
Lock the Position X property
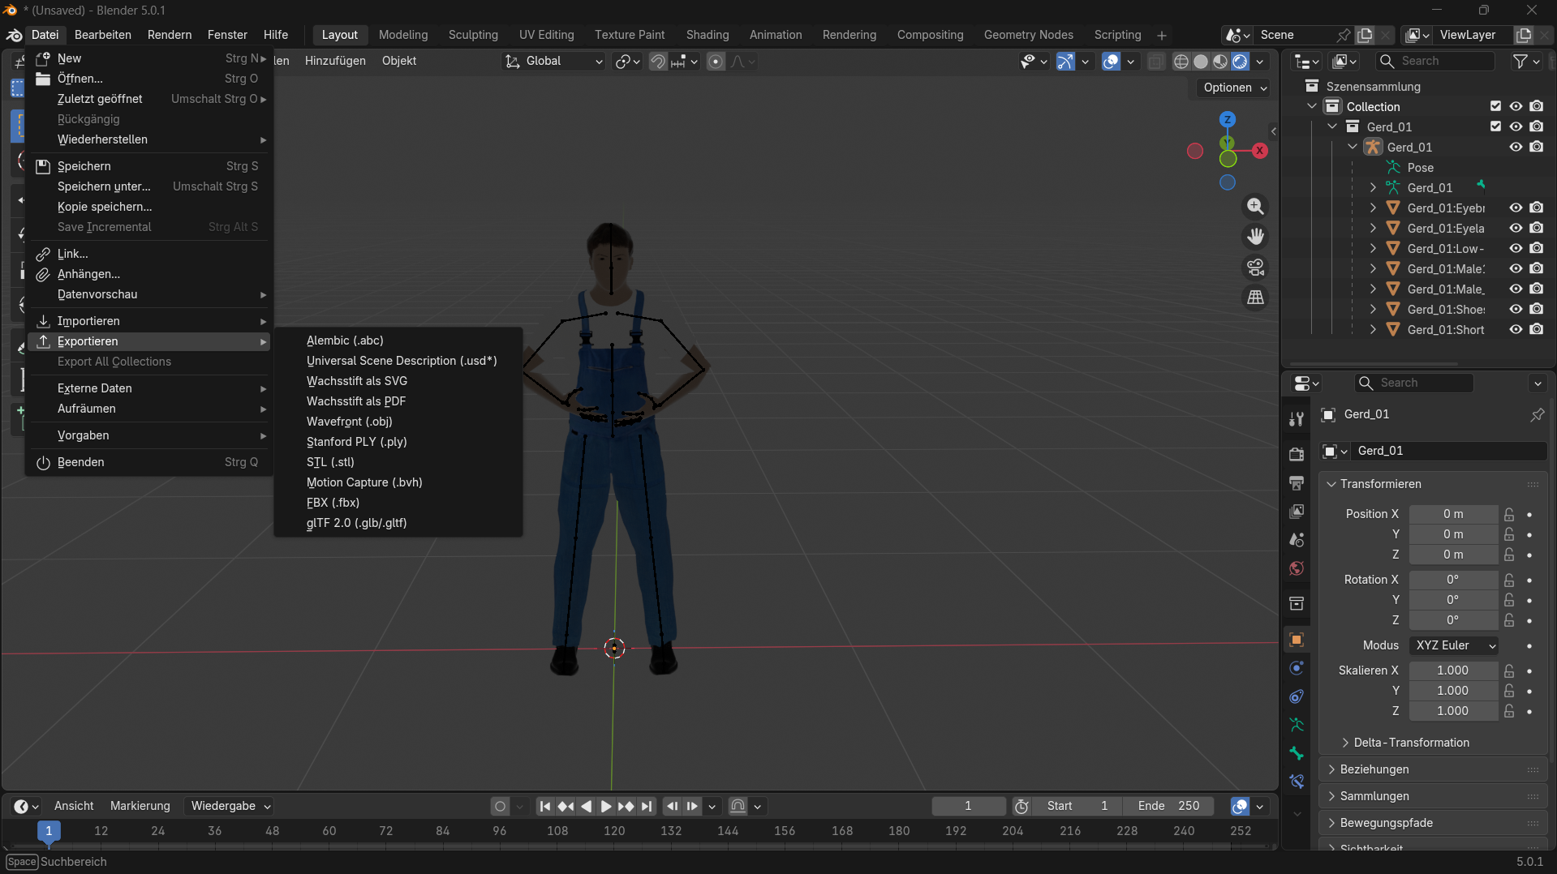[1508, 514]
